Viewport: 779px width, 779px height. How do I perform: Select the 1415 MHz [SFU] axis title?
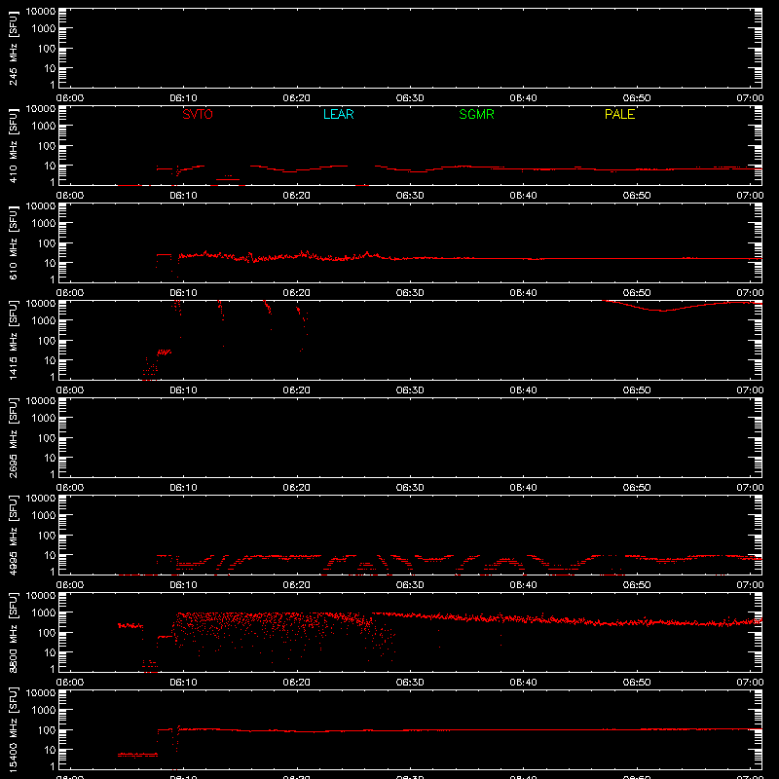pyautogui.click(x=13, y=340)
